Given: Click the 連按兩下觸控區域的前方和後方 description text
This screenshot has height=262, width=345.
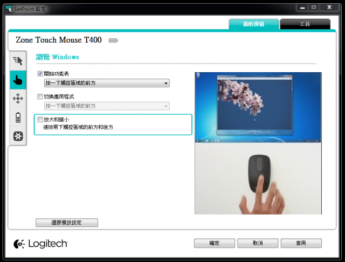Looking at the screenshot, I should (78, 127).
